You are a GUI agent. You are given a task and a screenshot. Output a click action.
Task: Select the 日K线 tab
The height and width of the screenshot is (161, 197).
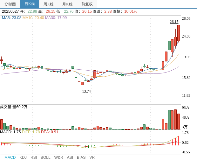click(x=30, y=4)
